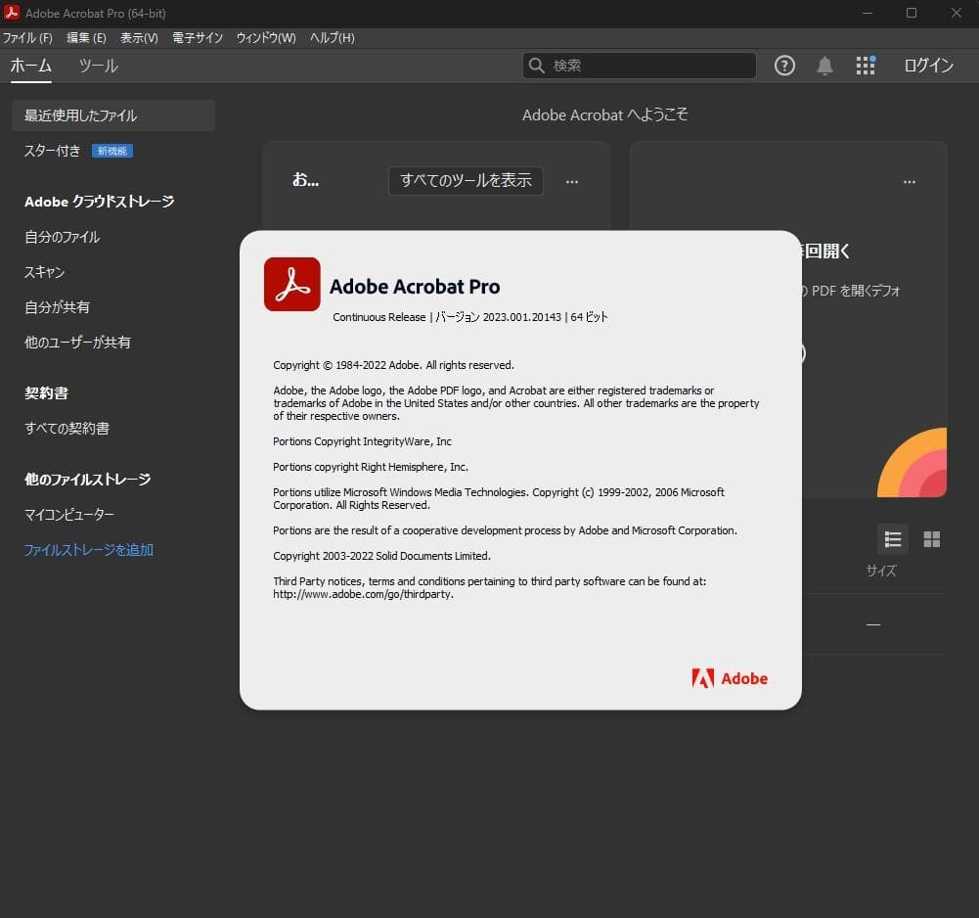Viewport: 979px width, 918px height.
Task: Click the Adobe logo in About dialog
Action: [730, 678]
